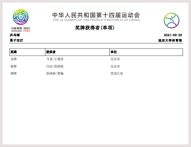Select the heading 奖牌获得者(单项)

[x=95, y=28]
